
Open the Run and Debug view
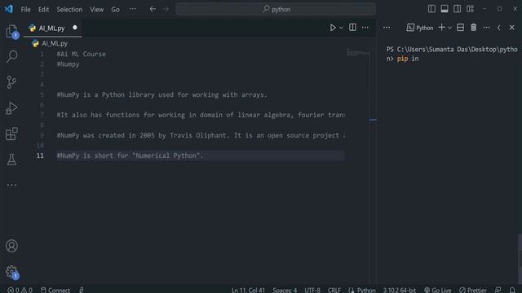(11, 108)
